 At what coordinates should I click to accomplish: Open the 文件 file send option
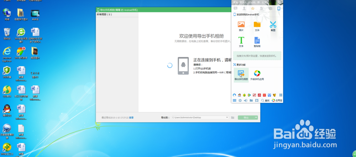pyautogui.click(x=257, y=26)
